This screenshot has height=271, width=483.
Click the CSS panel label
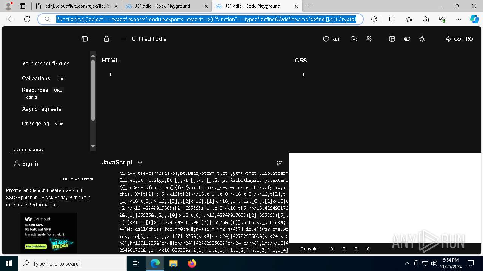(301, 60)
